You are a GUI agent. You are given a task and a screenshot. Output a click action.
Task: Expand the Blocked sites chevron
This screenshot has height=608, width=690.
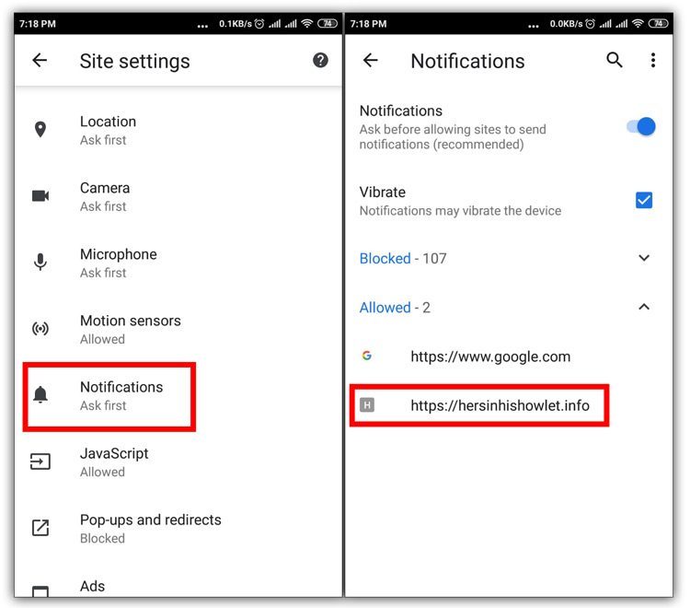[644, 258]
